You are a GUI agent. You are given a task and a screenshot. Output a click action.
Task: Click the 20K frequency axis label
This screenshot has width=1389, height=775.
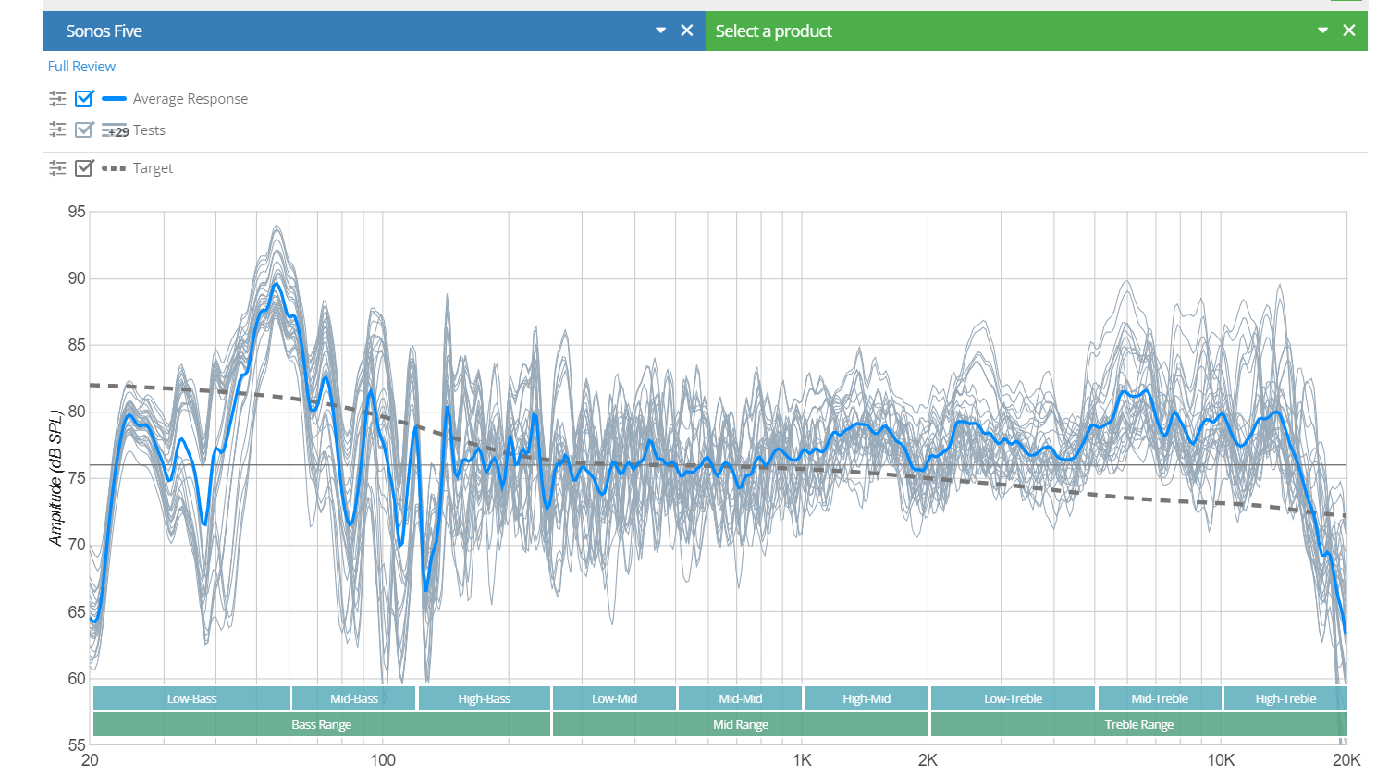click(1346, 760)
